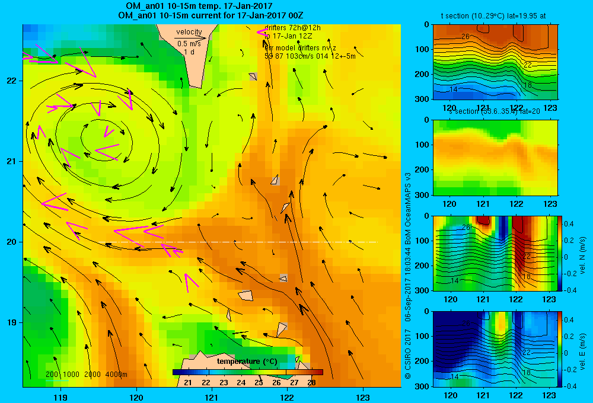Click the 'temperature (°C)' colorbar label

tap(247, 362)
